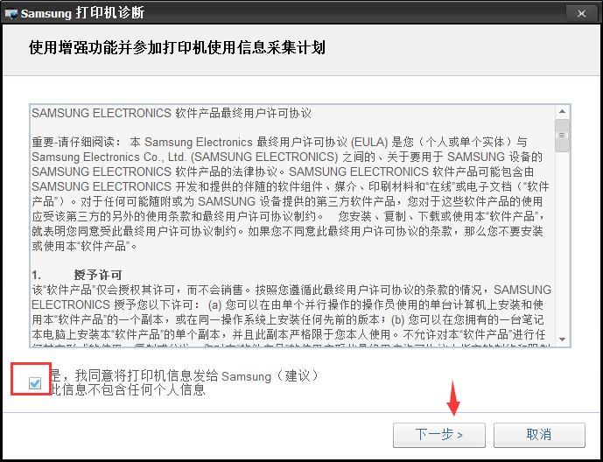Click the 取消 button
The image size is (603, 462).
coord(539,435)
